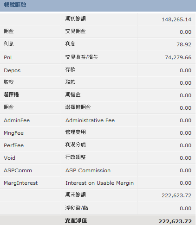Select the bold 資產淨值 total amount
Screen dimensions: 196x226
click(x=175, y=221)
